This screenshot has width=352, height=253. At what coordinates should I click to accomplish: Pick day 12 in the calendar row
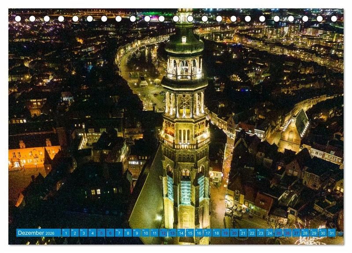coord(163,233)
